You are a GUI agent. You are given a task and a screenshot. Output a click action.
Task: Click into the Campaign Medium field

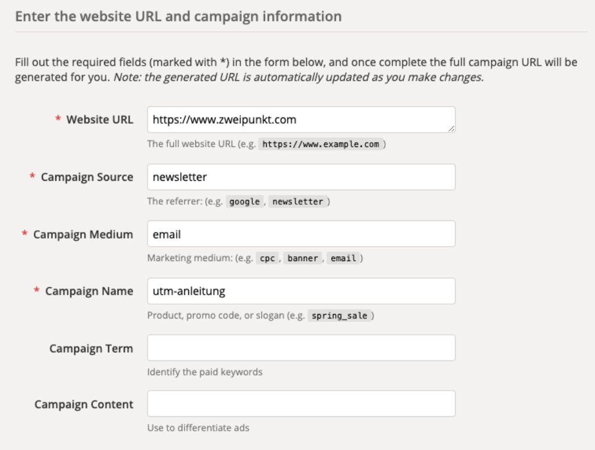(301, 234)
